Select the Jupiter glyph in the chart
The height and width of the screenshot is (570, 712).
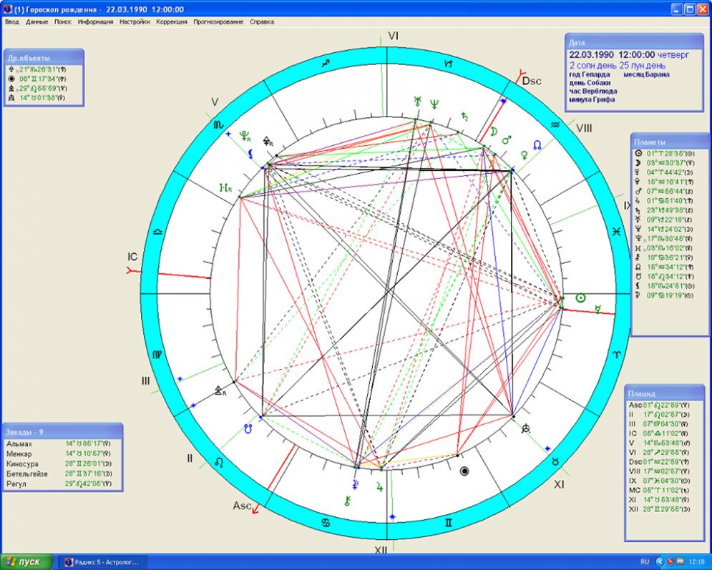(x=380, y=487)
